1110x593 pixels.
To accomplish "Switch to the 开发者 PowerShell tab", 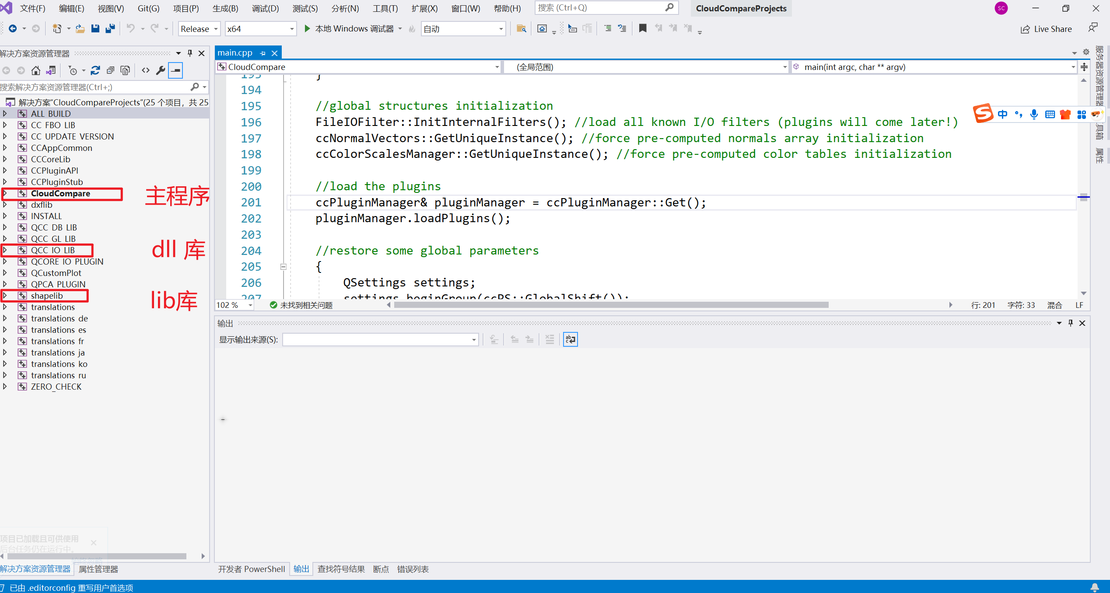I will coord(252,569).
